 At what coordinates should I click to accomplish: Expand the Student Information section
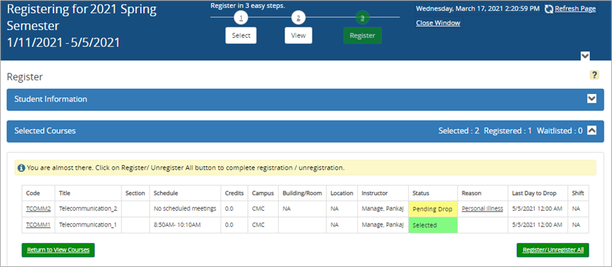(592, 99)
